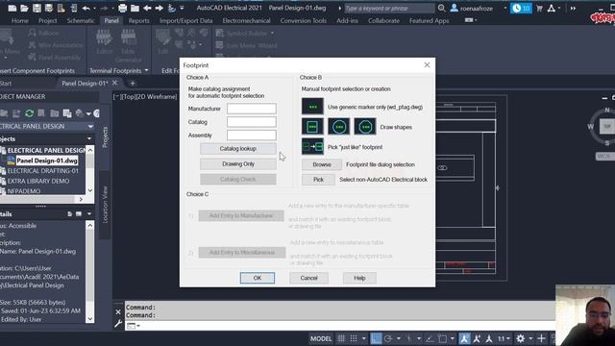Toggle drawing grid display in status bar
Screen dimensions: 615x346
click(341, 338)
